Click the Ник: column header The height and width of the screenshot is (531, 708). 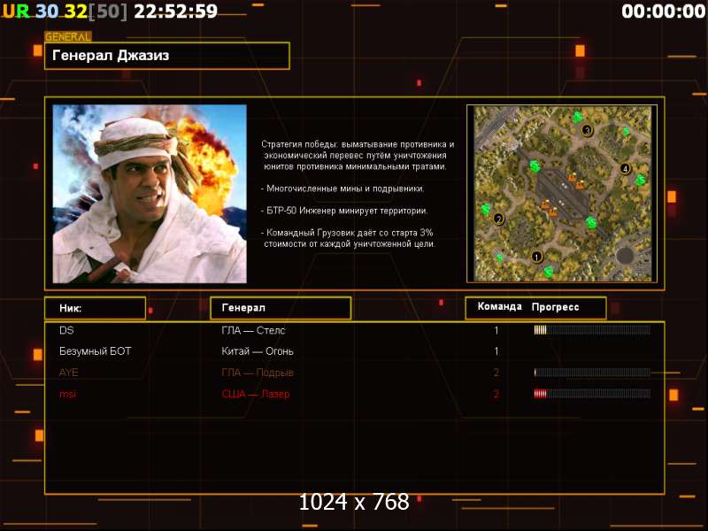point(96,308)
